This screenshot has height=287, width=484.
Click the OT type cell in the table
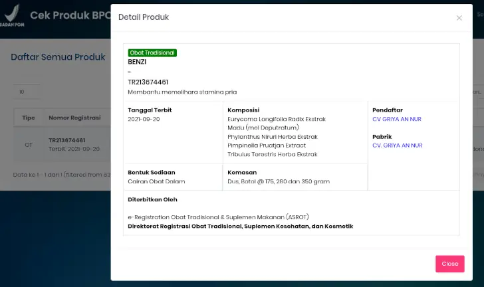tap(29, 144)
